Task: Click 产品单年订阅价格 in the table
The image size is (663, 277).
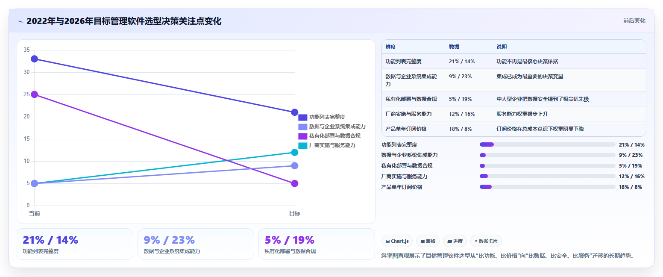Action: click(406, 129)
